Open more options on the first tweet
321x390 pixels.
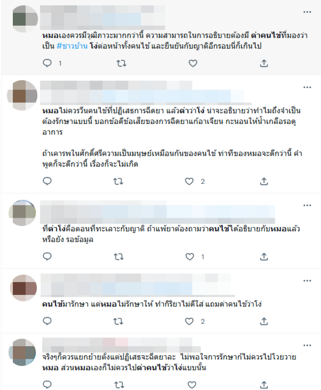point(307,12)
